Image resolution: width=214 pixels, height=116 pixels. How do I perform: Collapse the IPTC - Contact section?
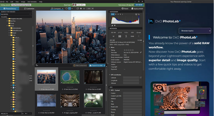coord(110,90)
